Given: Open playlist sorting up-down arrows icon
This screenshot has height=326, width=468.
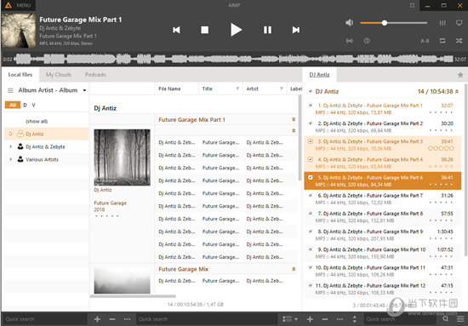Looking at the screenshot, I should click(355, 319).
